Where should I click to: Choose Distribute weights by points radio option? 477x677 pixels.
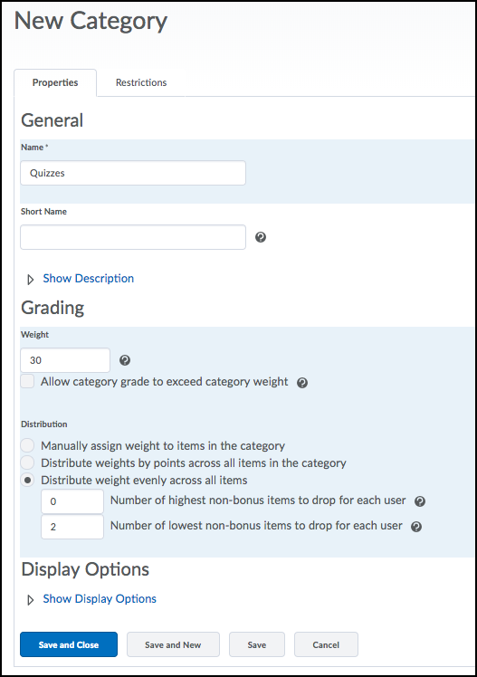[27, 462]
